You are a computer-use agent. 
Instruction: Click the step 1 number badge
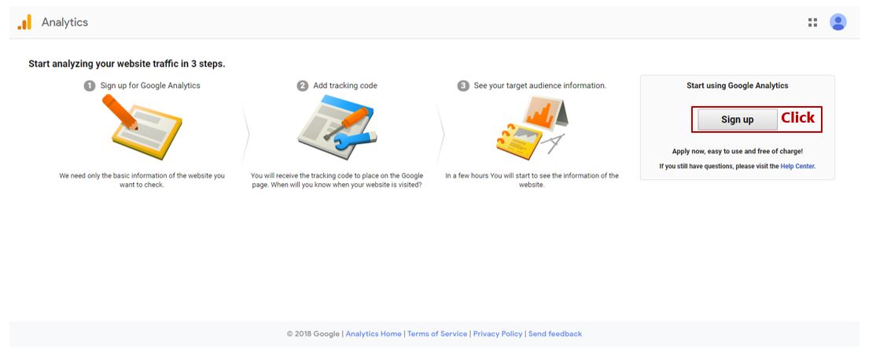coord(90,86)
